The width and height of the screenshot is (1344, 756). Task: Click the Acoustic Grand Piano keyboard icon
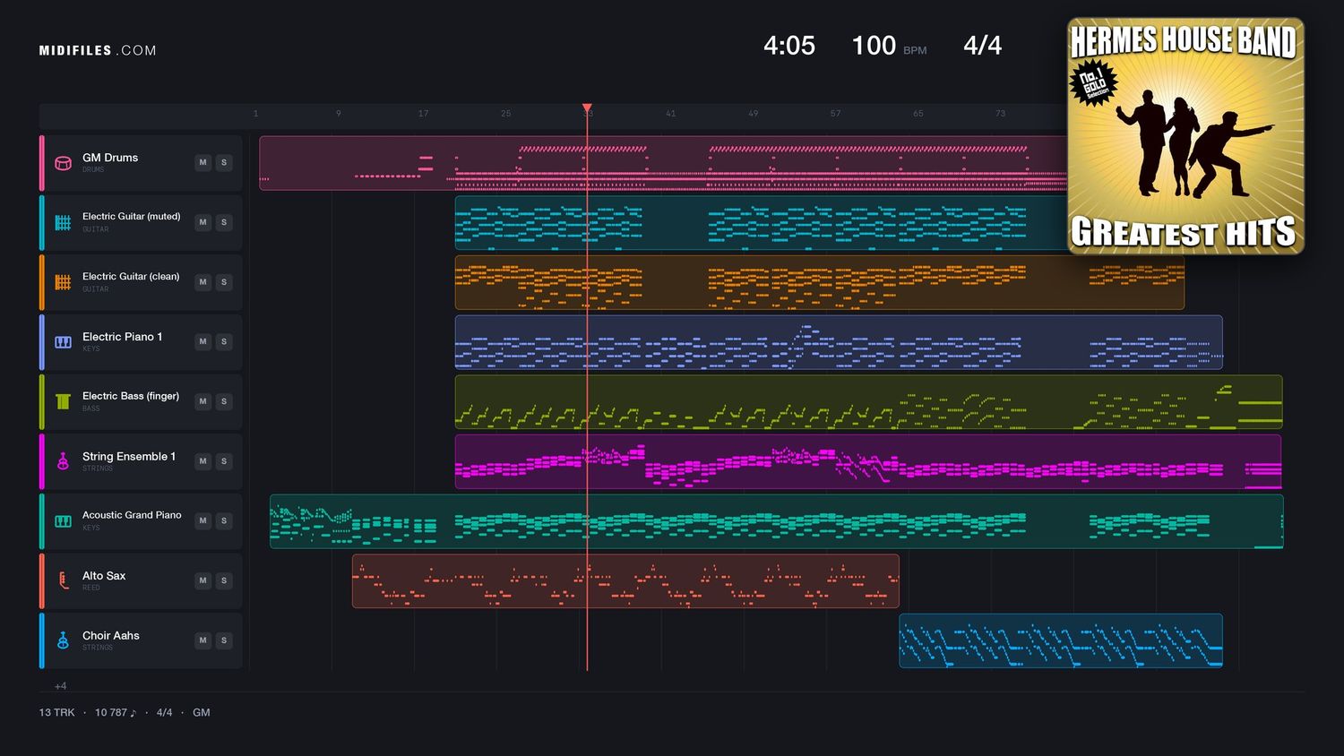(x=63, y=521)
